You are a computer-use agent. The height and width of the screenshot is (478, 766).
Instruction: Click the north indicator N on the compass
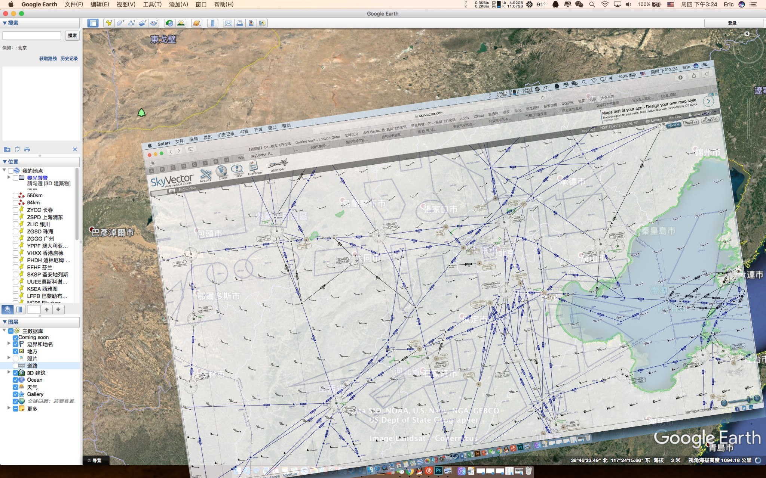(747, 34)
